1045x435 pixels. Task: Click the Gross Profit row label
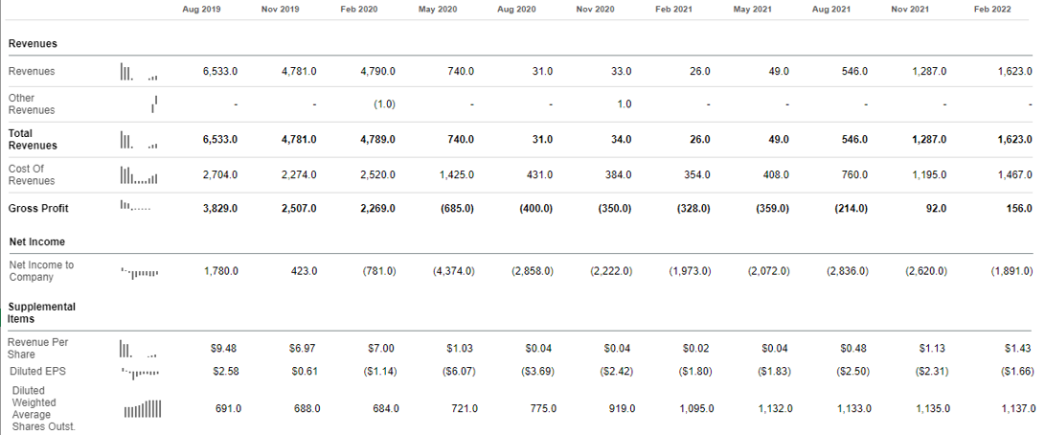pos(38,208)
